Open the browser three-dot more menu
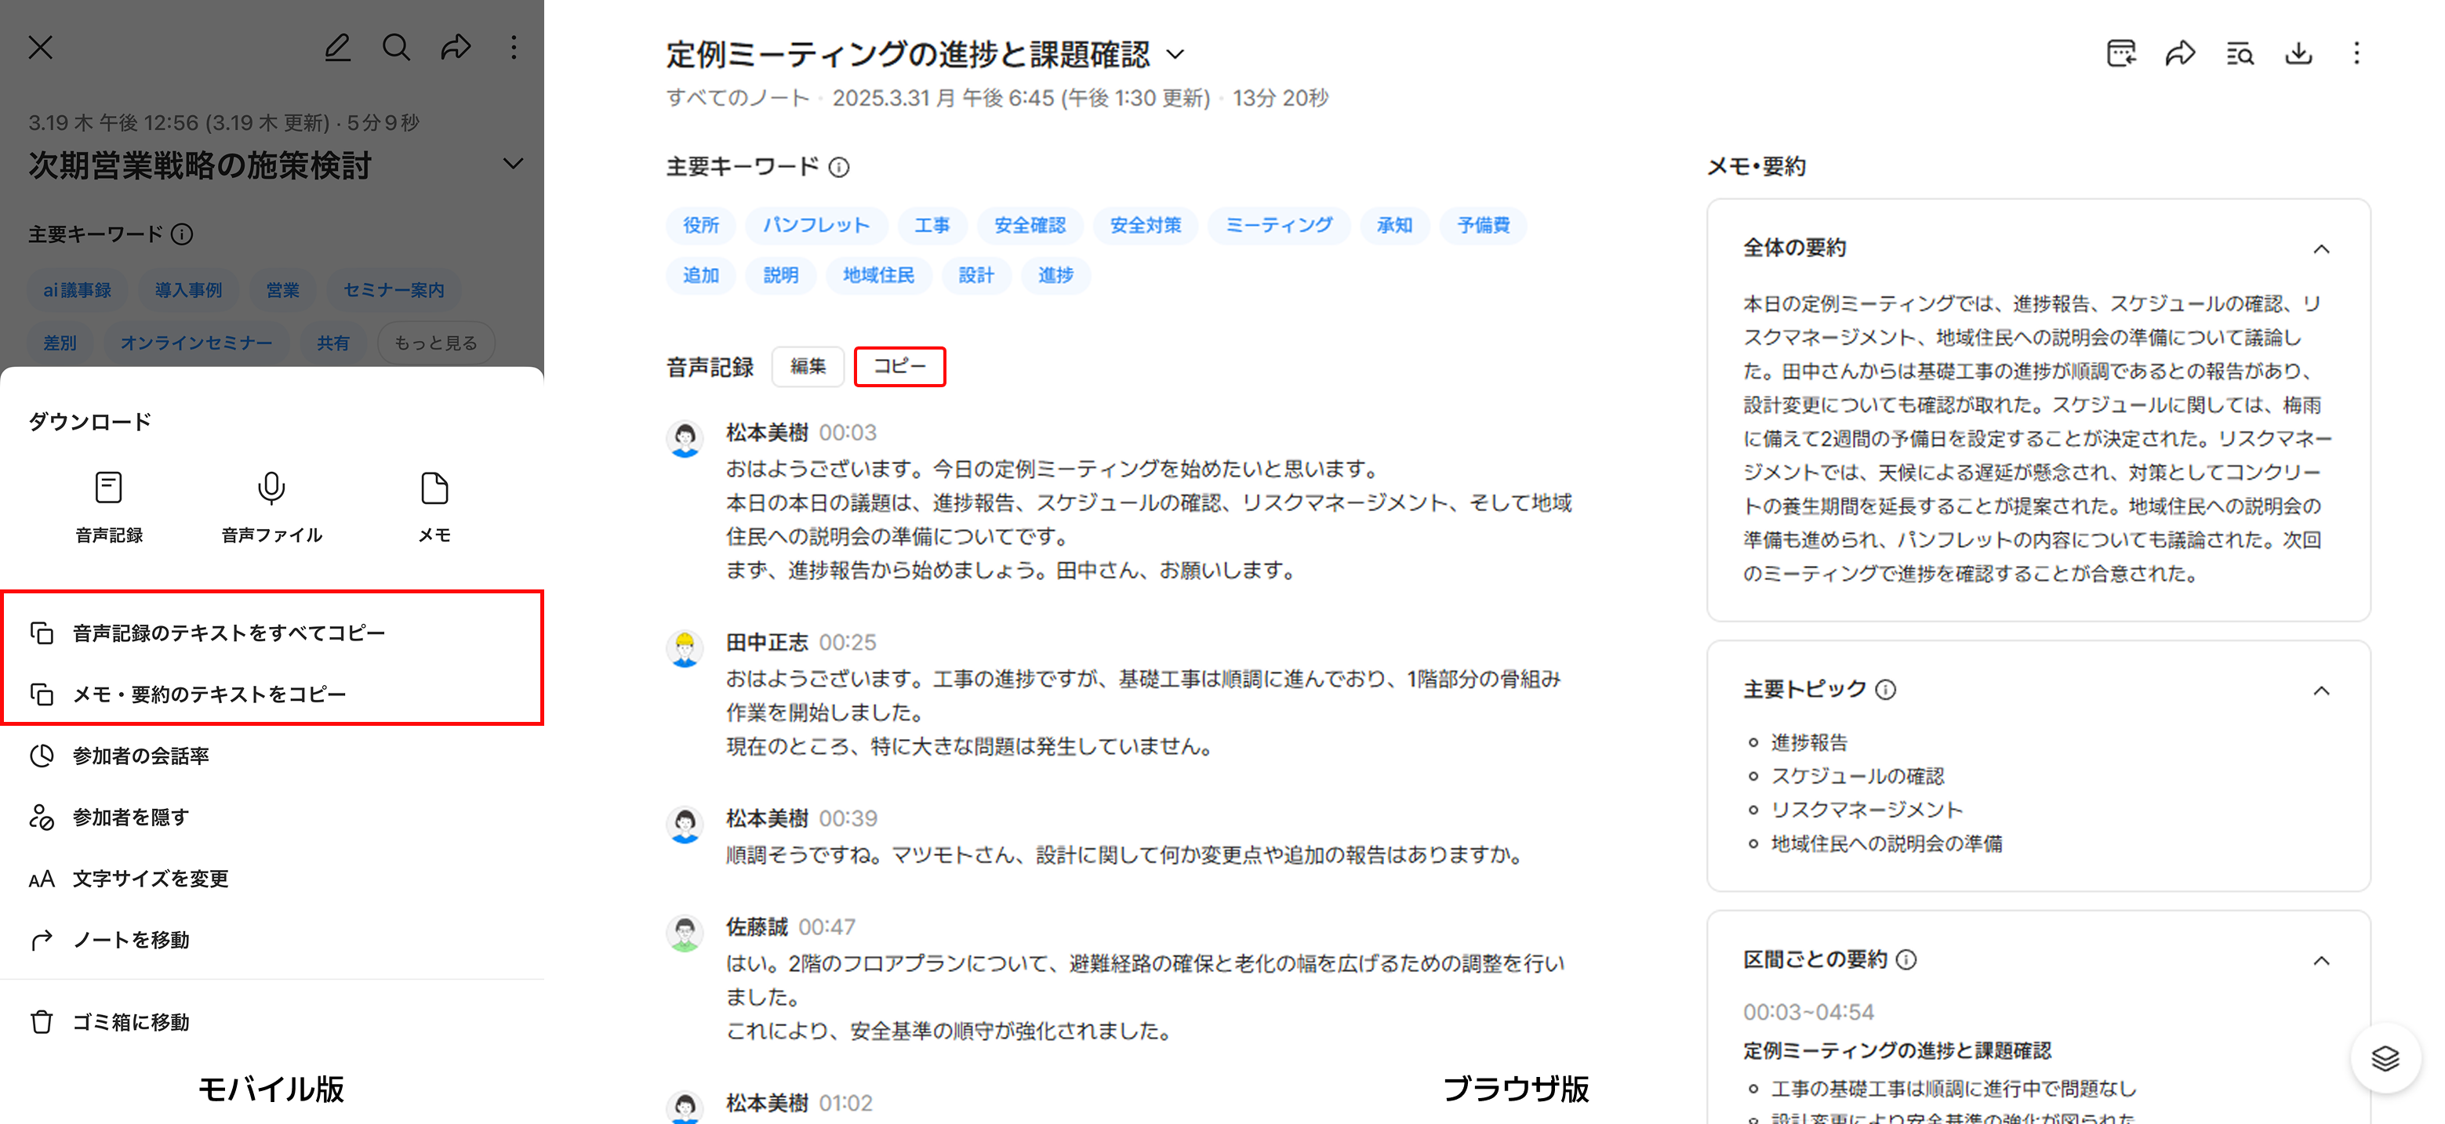 pos(2356,53)
